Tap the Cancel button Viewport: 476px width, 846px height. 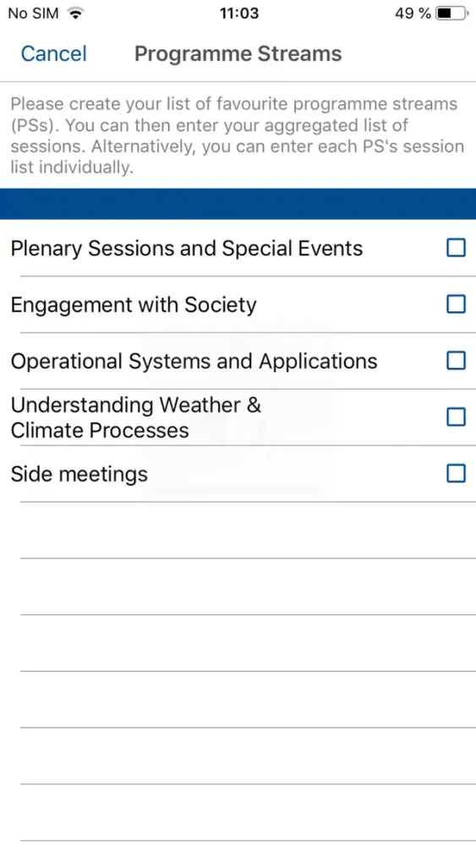[53, 54]
